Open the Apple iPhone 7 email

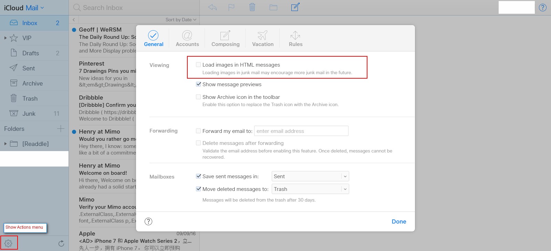click(x=134, y=240)
